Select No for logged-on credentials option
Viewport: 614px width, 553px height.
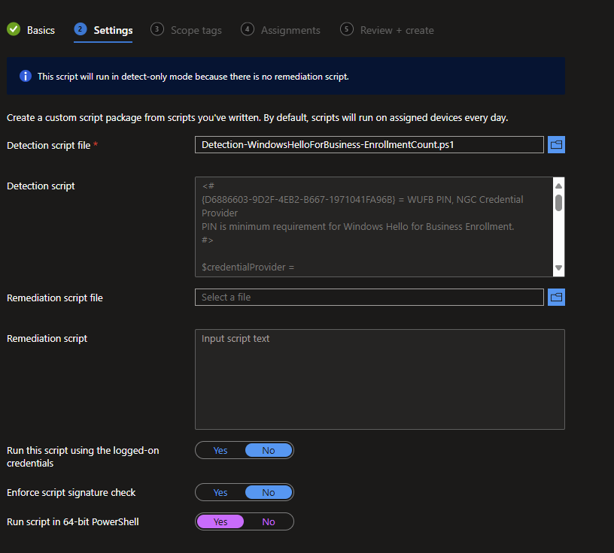point(269,450)
